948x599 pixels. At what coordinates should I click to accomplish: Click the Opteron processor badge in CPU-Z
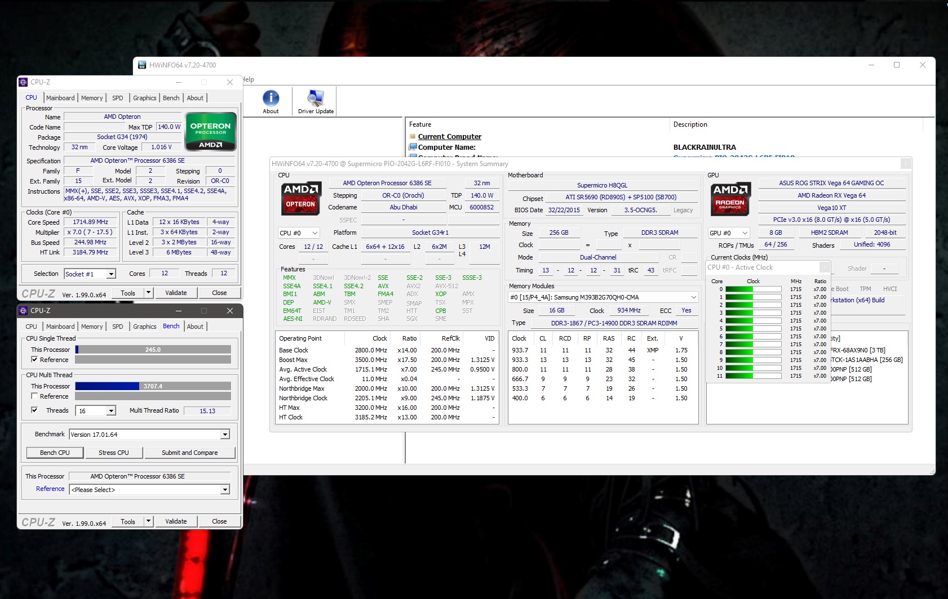pyautogui.click(x=210, y=133)
